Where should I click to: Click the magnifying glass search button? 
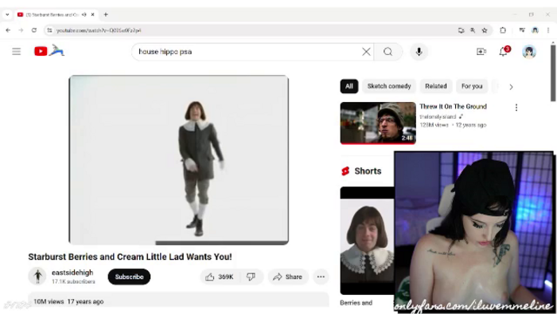(x=388, y=52)
